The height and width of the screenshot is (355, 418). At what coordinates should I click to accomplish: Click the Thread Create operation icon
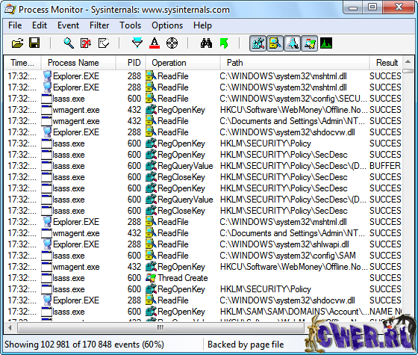151,278
